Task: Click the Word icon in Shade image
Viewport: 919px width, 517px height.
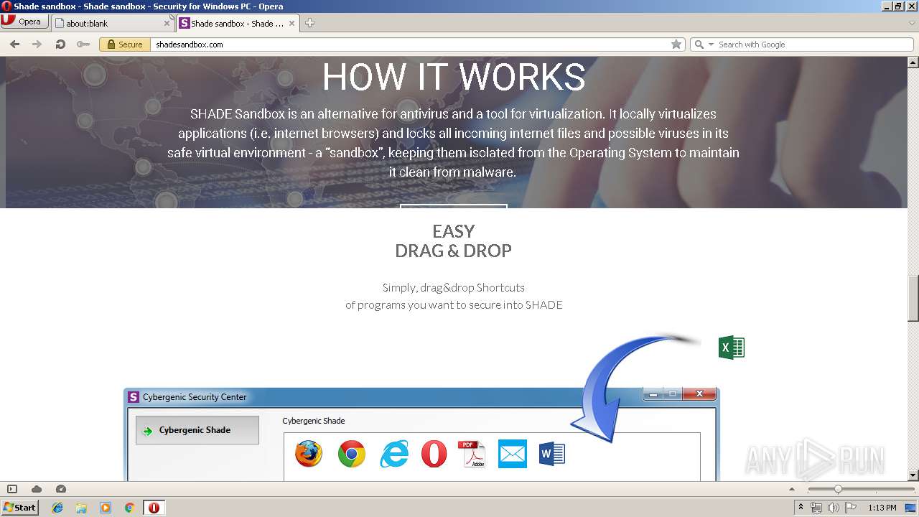Action: [x=552, y=454]
